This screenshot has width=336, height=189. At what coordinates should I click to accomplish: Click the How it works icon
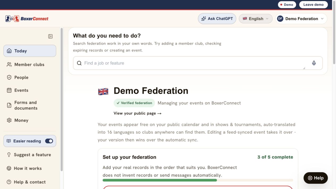[9, 168]
